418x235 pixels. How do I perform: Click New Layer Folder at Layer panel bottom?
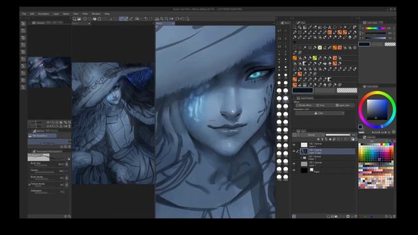(x=336, y=216)
